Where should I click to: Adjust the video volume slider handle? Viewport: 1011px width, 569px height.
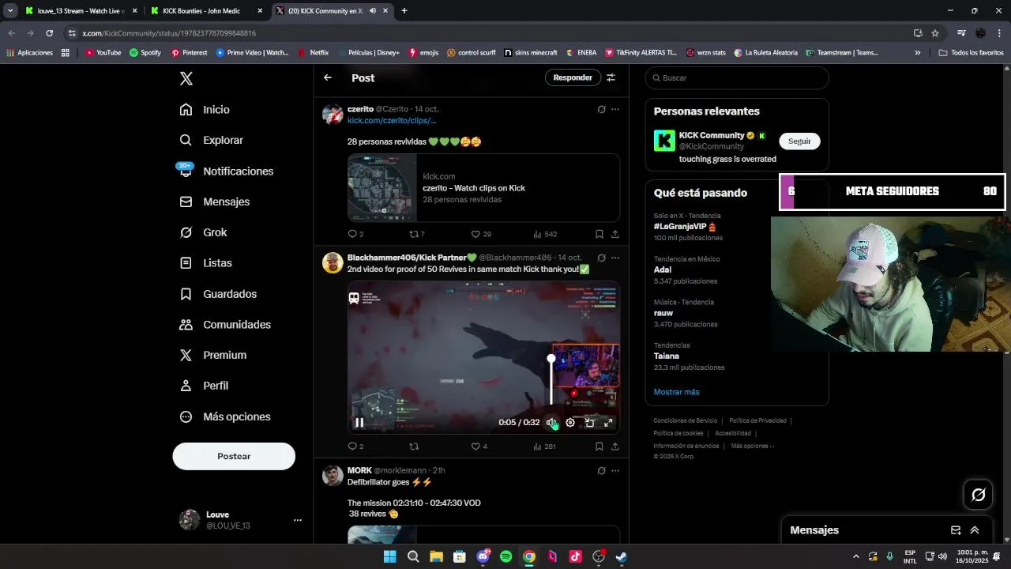tap(551, 359)
